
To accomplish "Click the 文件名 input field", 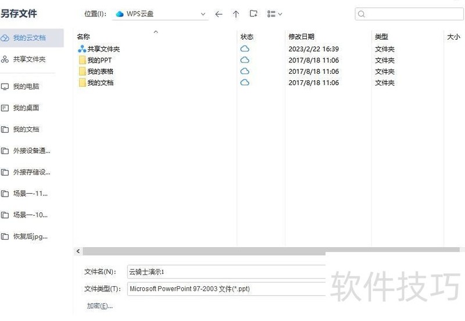I will point(226,272).
